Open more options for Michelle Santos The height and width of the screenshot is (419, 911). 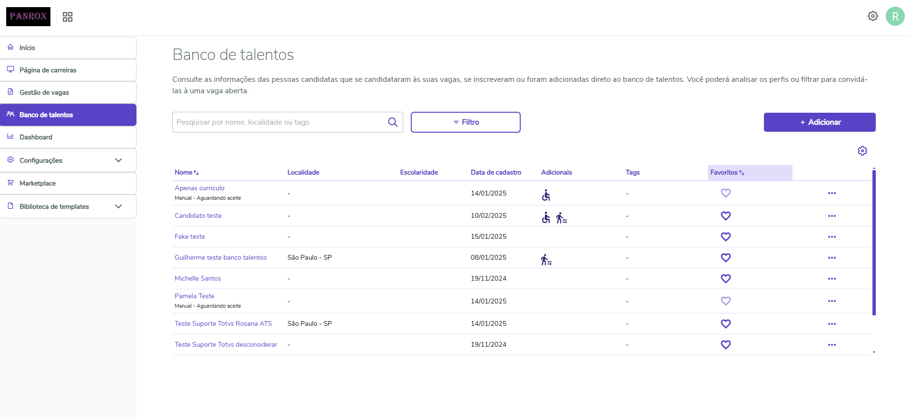point(832,279)
